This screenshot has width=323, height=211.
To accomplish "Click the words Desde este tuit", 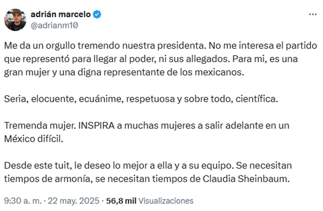I will pyautogui.click(x=38, y=166).
